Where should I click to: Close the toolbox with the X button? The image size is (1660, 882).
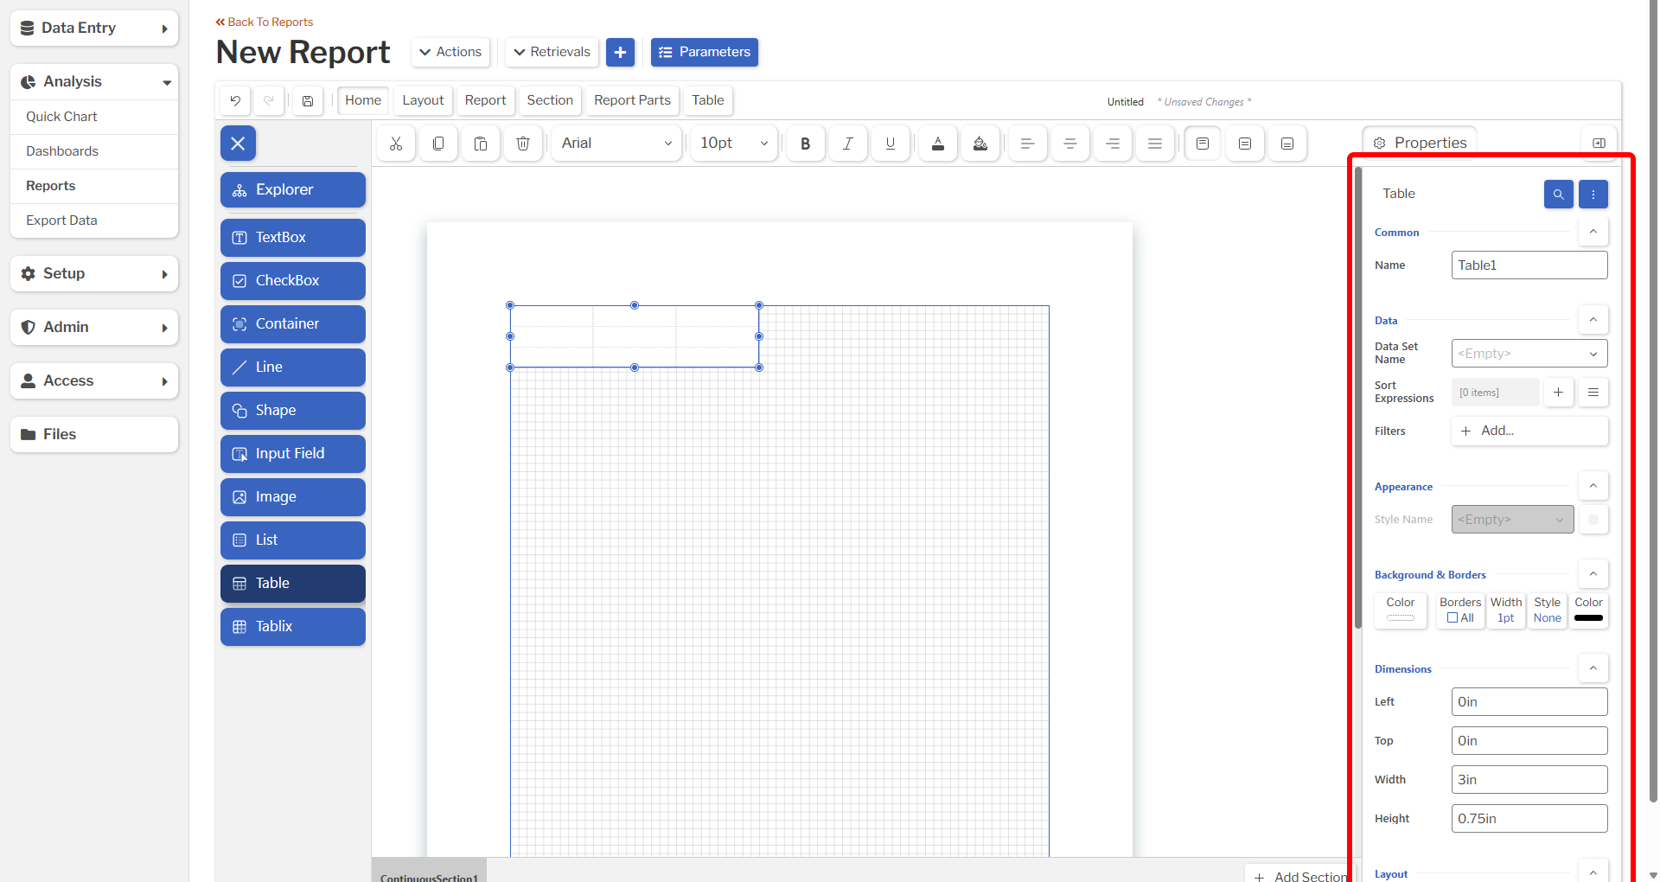[x=238, y=144]
